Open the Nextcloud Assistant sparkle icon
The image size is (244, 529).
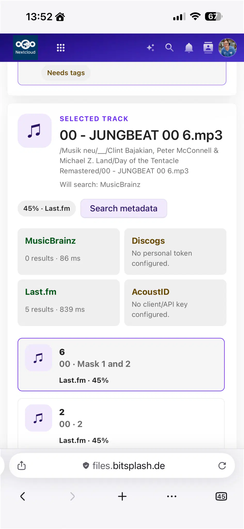click(x=151, y=48)
